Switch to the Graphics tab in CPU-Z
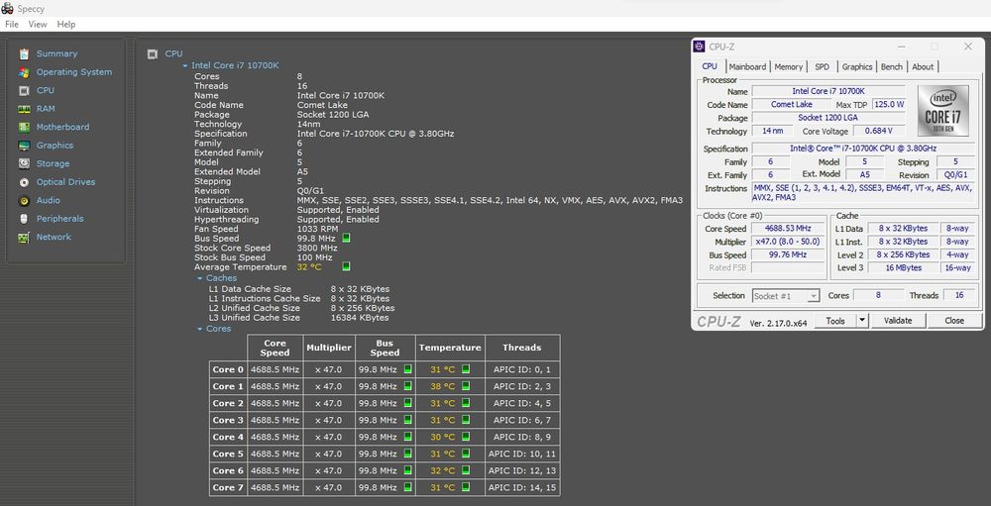The image size is (991, 506). pos(857,67)
